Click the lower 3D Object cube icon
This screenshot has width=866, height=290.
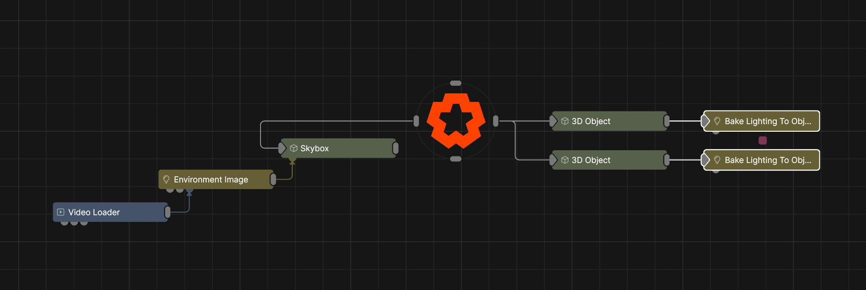coord(565,160)
